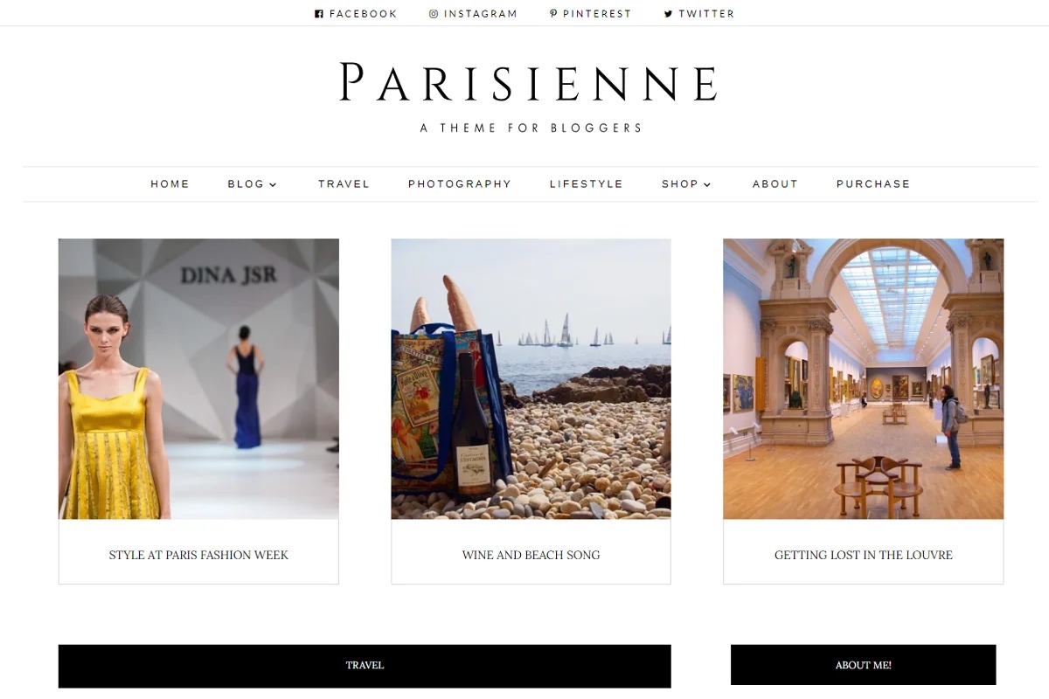The width and height of the screenshot is (1049, 699).
Task: Click the Twitter bird icon
Action: click(669, 14)
